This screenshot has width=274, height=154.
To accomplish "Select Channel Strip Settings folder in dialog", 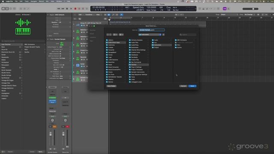I will click(x=139, y=50).
